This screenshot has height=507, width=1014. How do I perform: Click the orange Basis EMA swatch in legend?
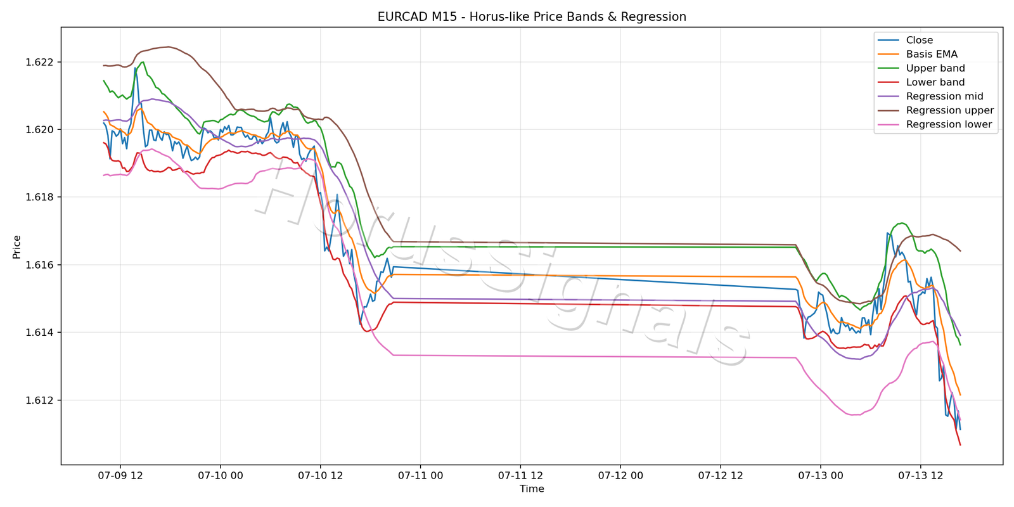889,55
